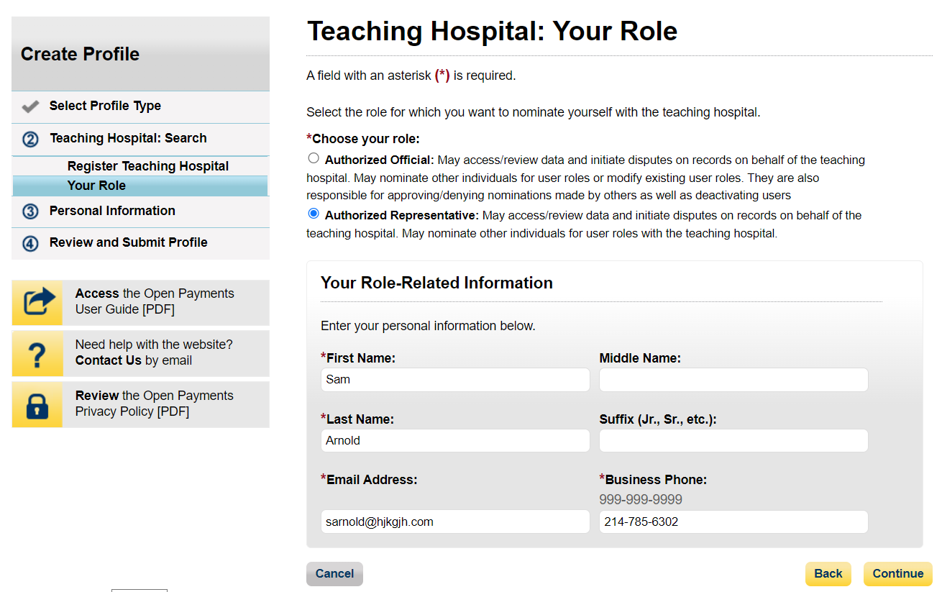
Task: Go to the Personal Information step
Action: click(112, 211)
